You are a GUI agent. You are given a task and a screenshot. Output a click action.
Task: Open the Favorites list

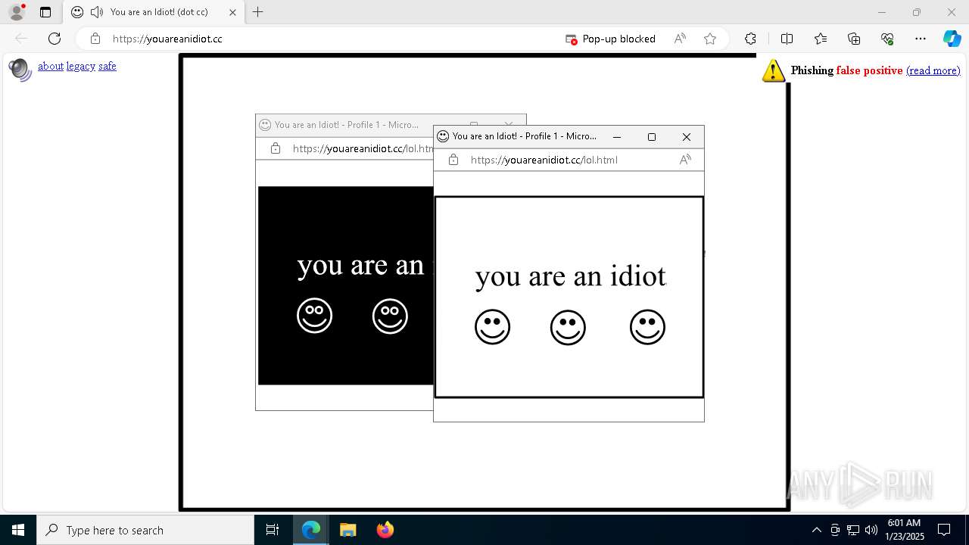[821, 39]
